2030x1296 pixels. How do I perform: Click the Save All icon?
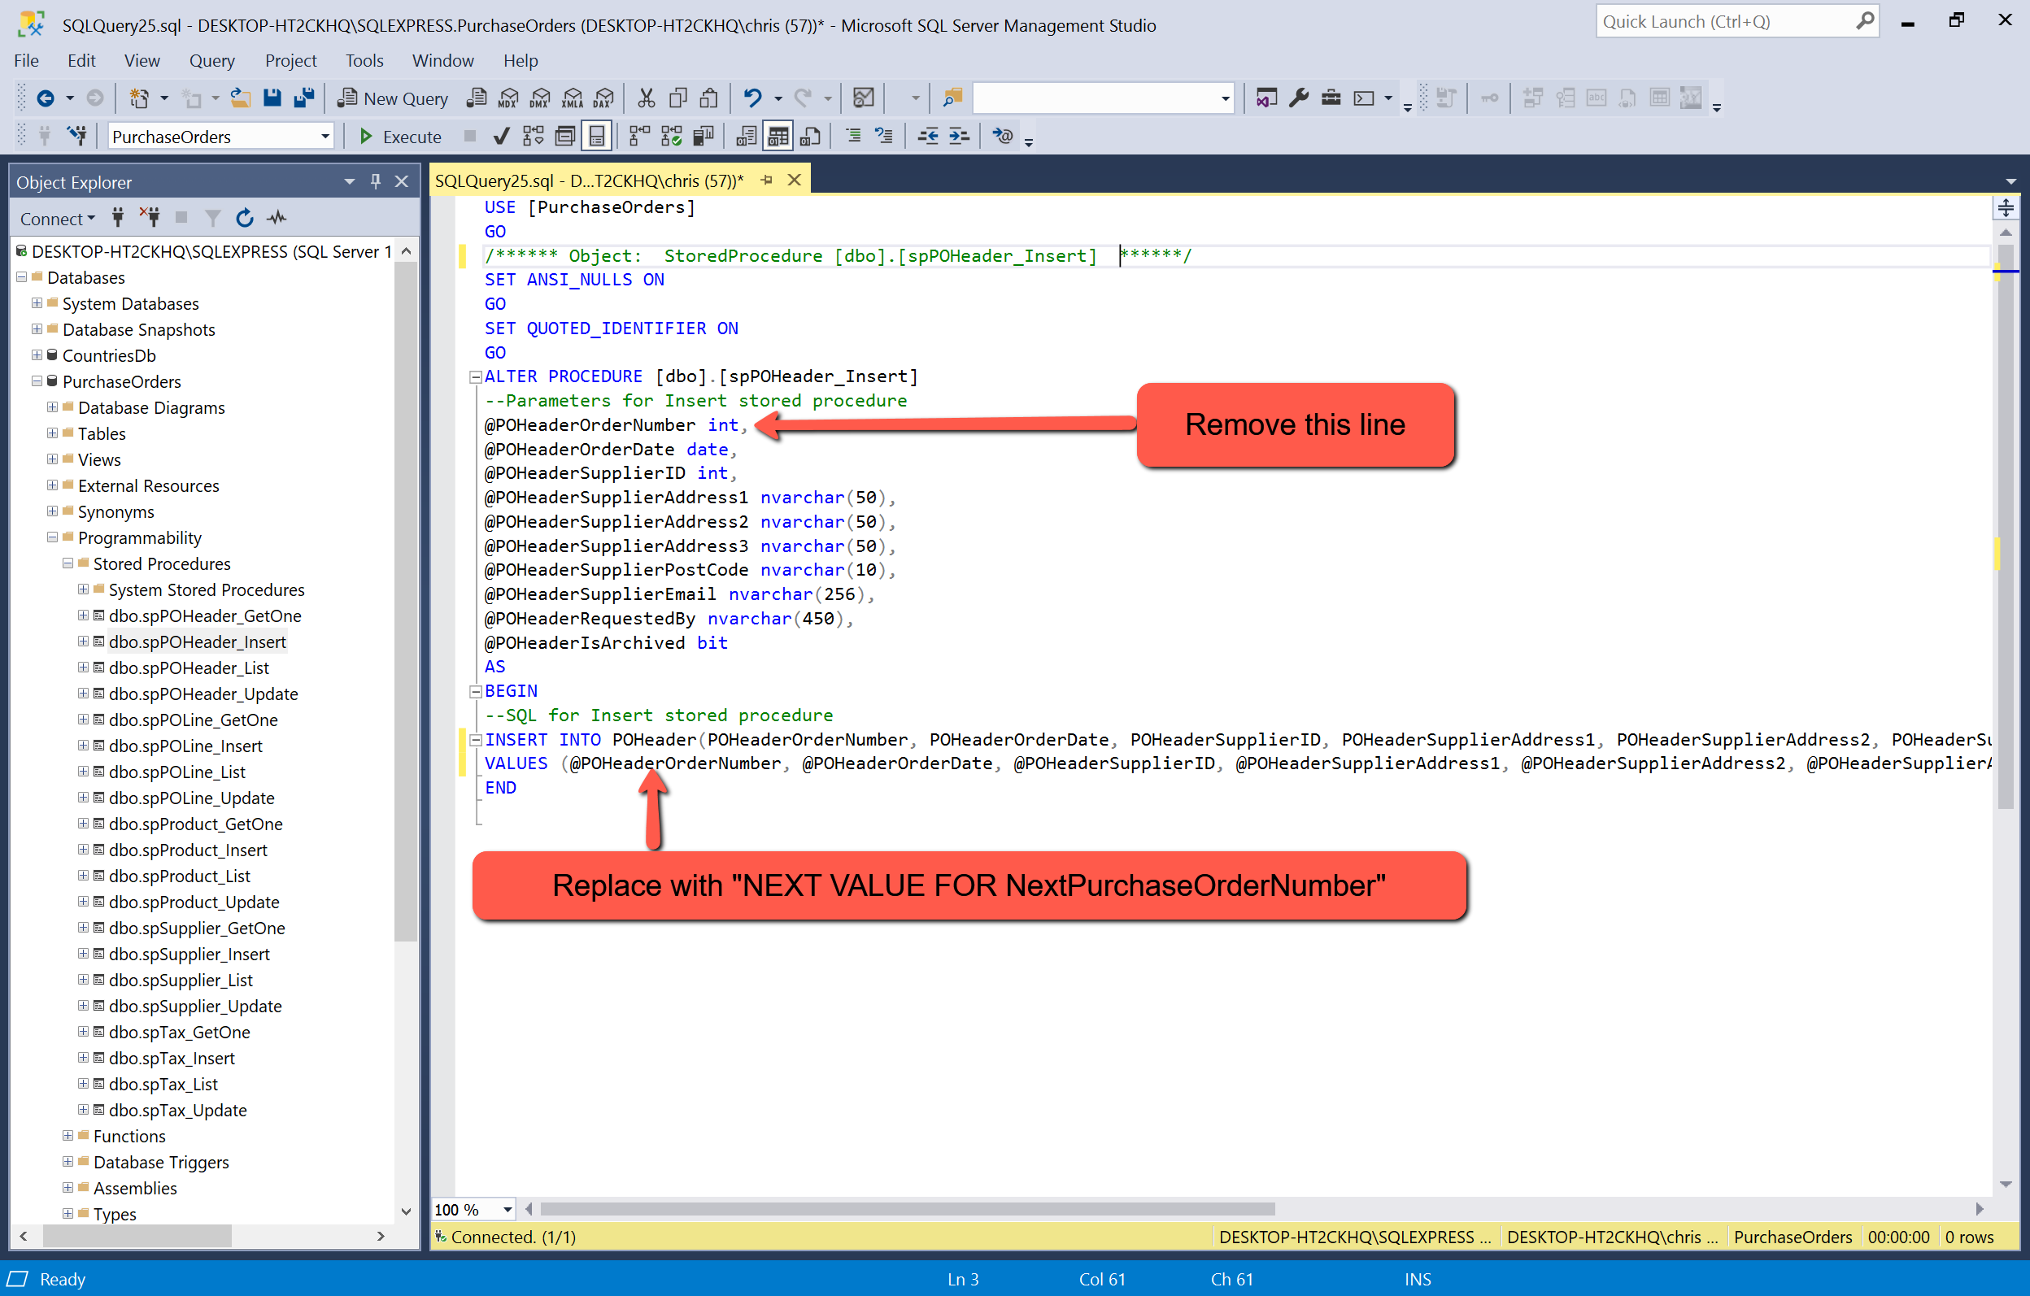tap(303, 98)
